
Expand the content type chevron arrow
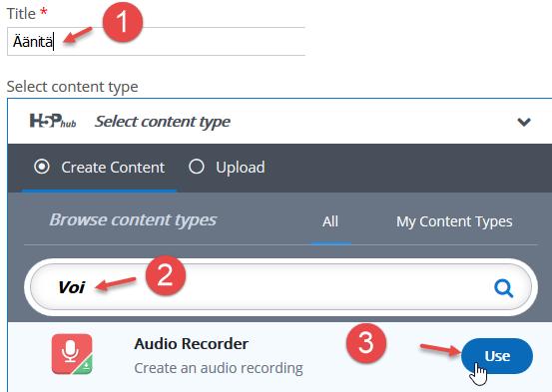tap(524, 122)
